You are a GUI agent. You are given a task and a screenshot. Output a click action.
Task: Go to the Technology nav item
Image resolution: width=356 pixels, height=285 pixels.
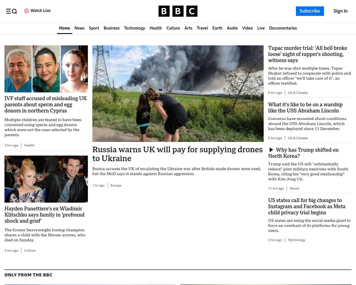point(135,28)
